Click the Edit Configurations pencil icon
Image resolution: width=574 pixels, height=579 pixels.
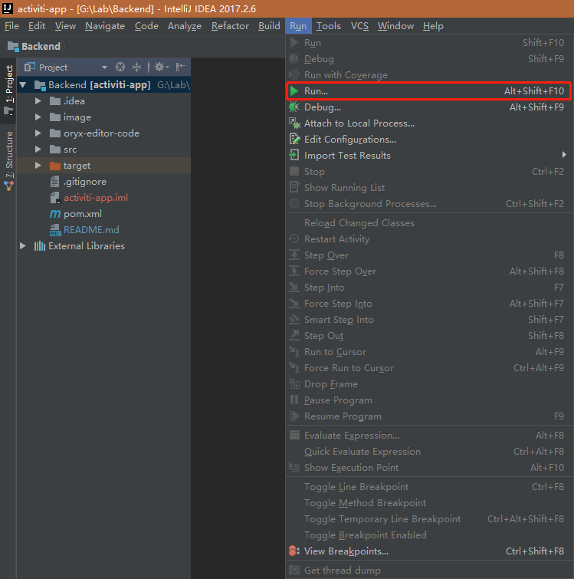(294, 140)
